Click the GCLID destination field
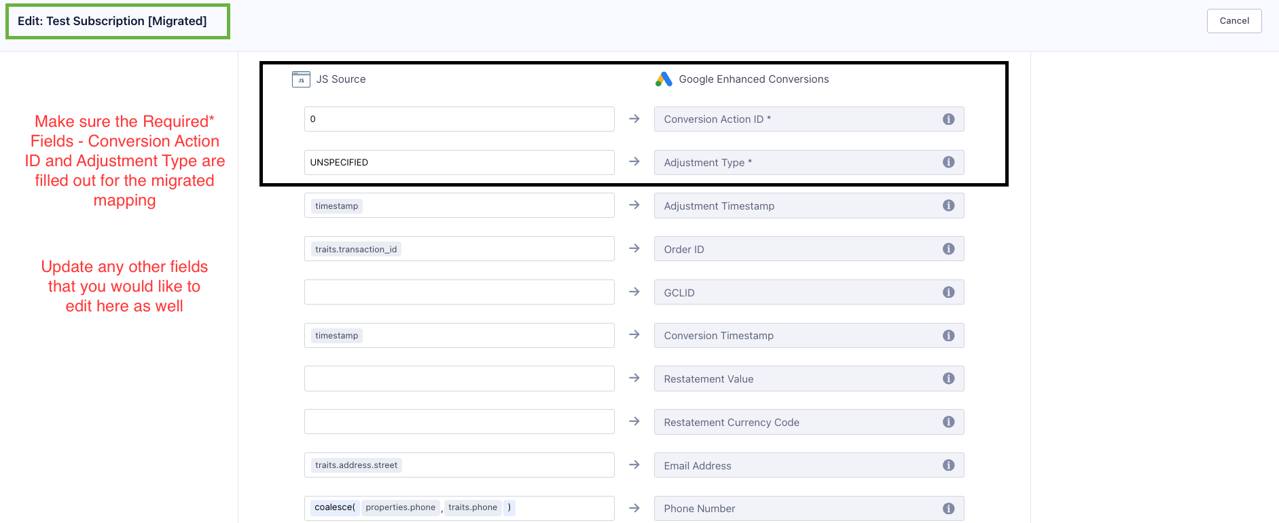 click(x=809, y=292)
